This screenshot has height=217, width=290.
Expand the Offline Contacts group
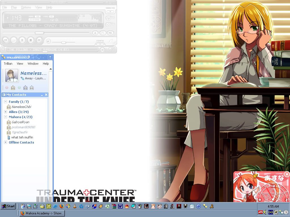pyautogui.click(x=5, y=142)
